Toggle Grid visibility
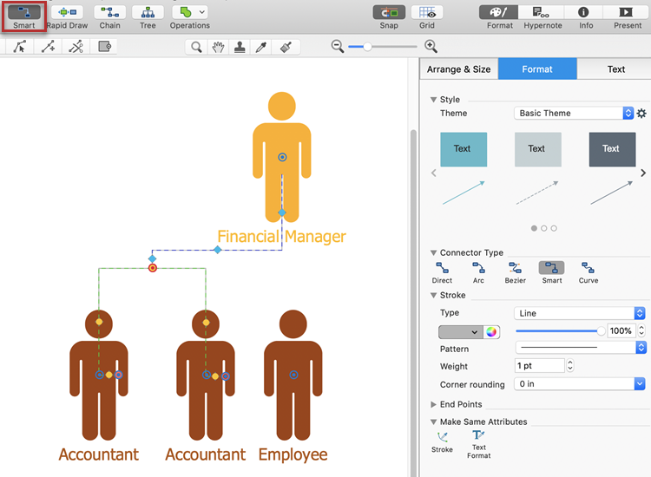651x477 pixels. [427, 12]
